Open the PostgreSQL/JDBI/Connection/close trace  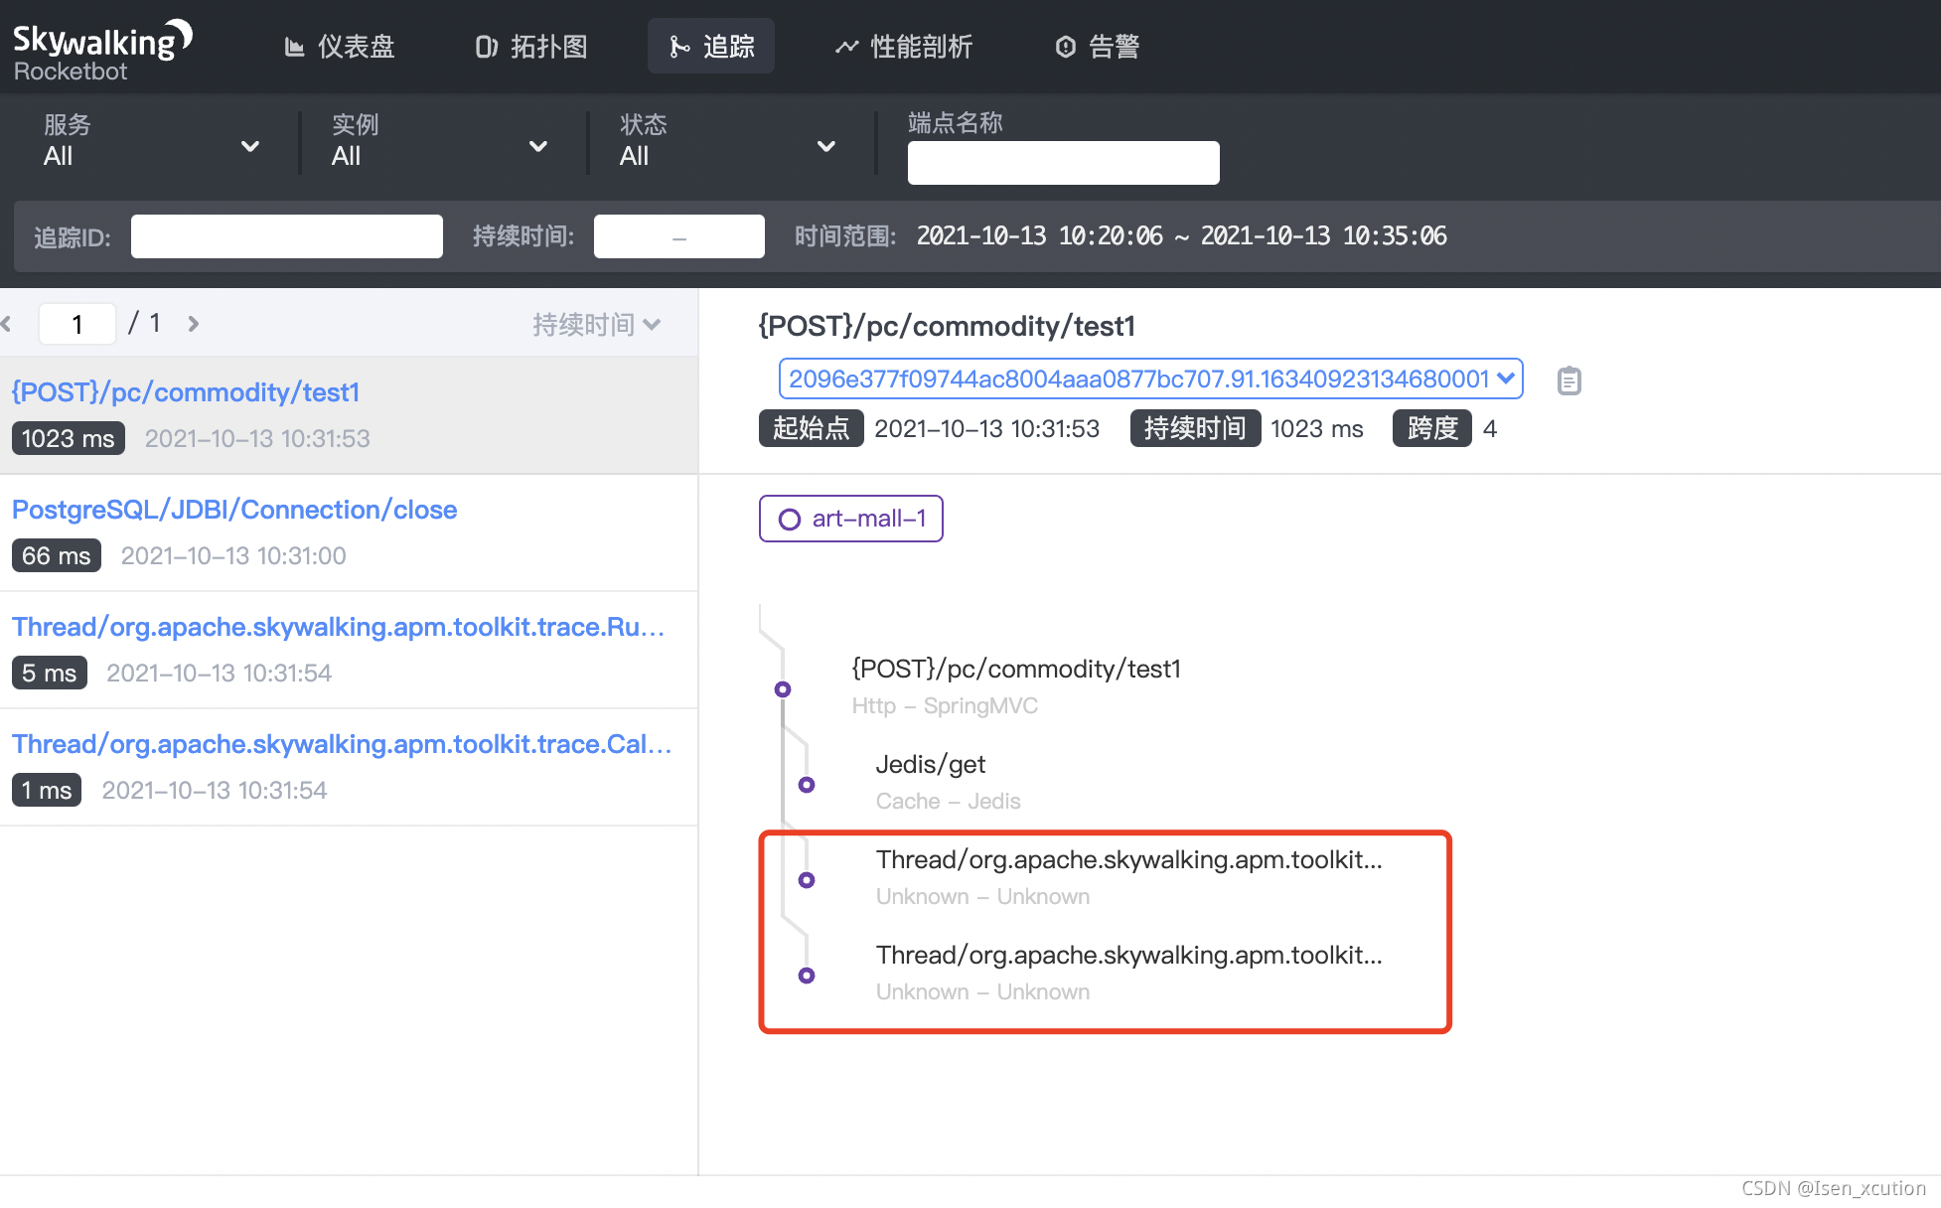[x=234, y=510]
